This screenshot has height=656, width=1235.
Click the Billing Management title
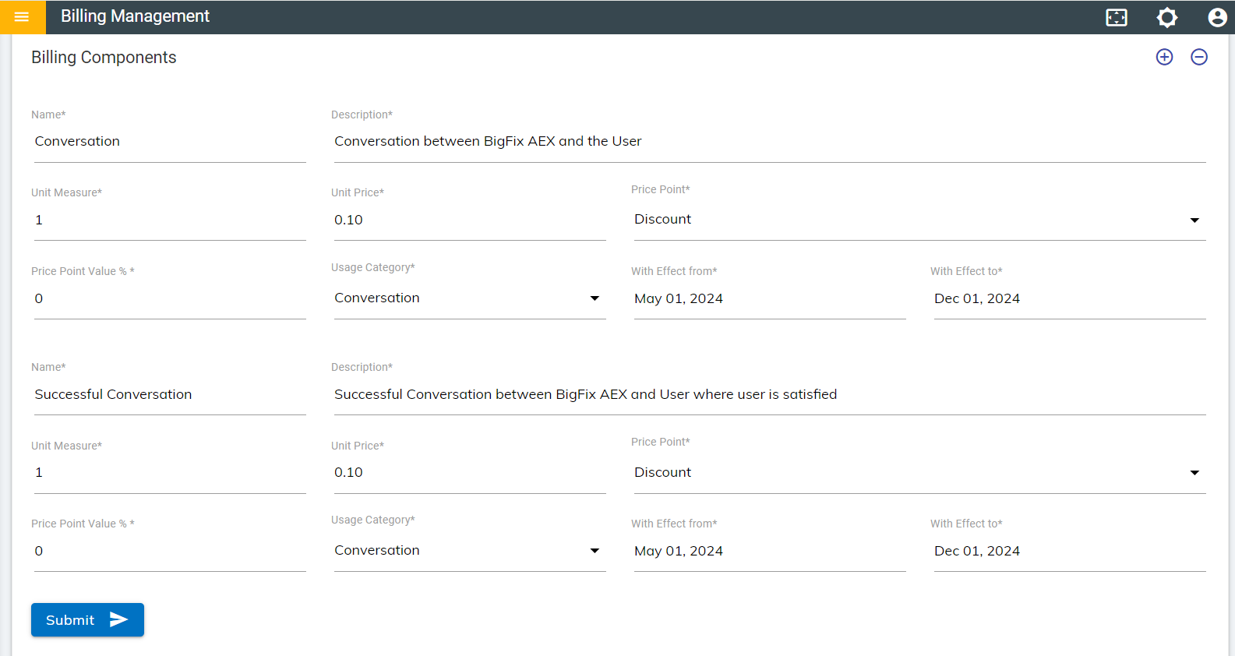click(x=135, y=16)
